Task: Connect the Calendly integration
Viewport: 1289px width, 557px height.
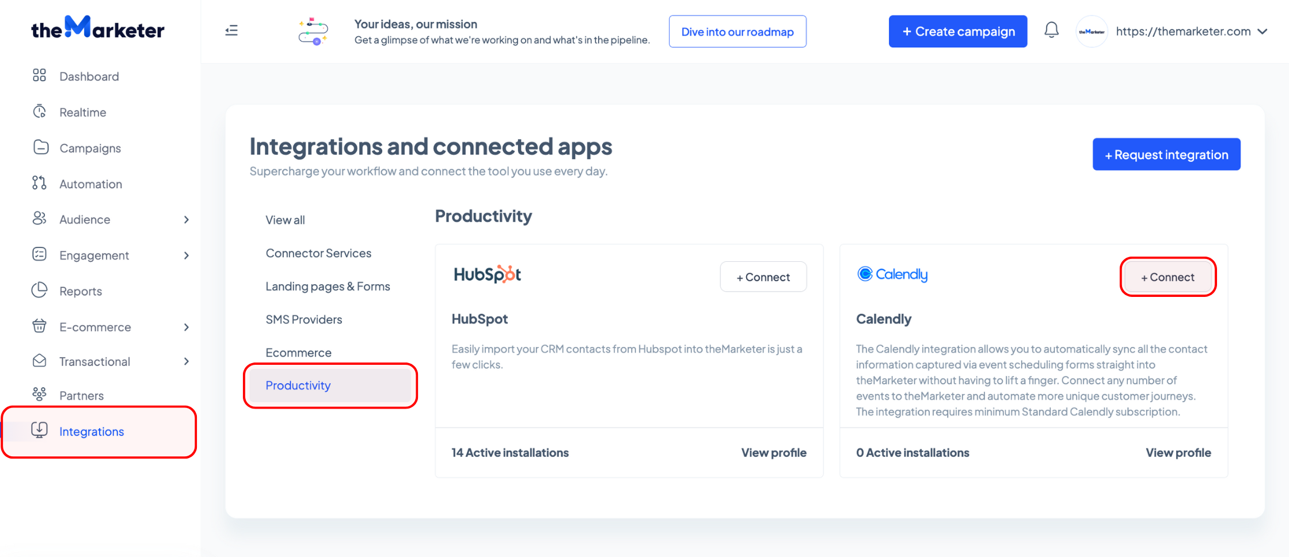Action: point(1168,277)
